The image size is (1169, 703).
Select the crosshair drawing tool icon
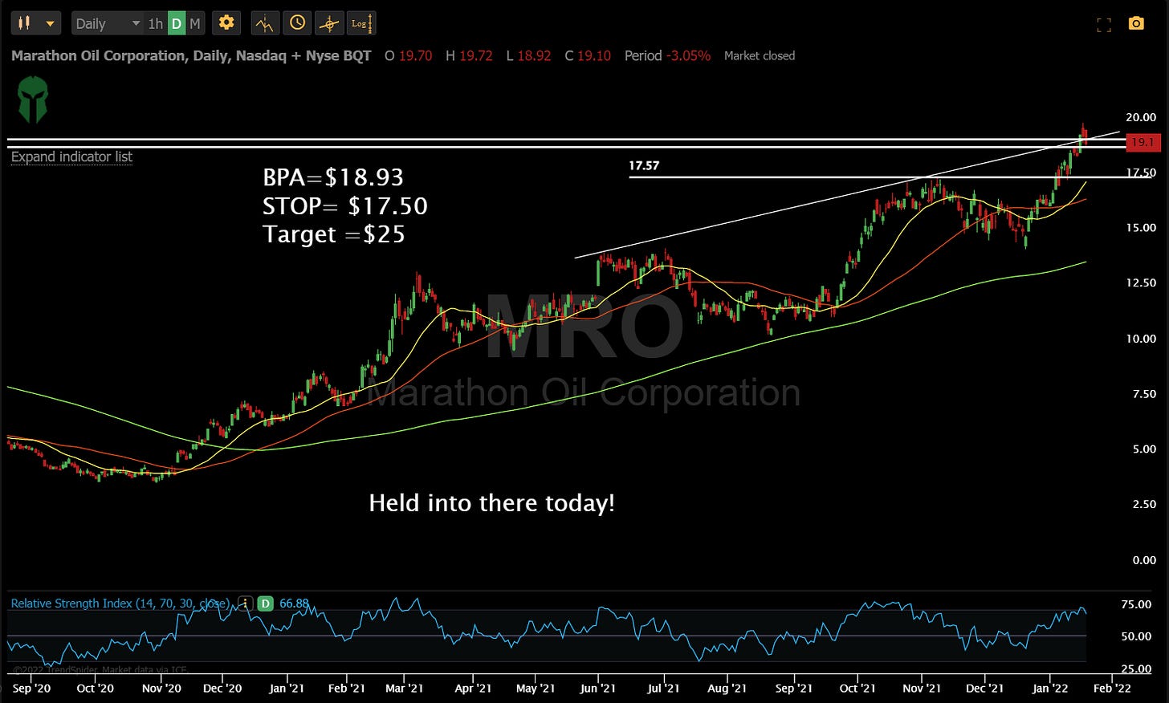(x=328, y=24)
